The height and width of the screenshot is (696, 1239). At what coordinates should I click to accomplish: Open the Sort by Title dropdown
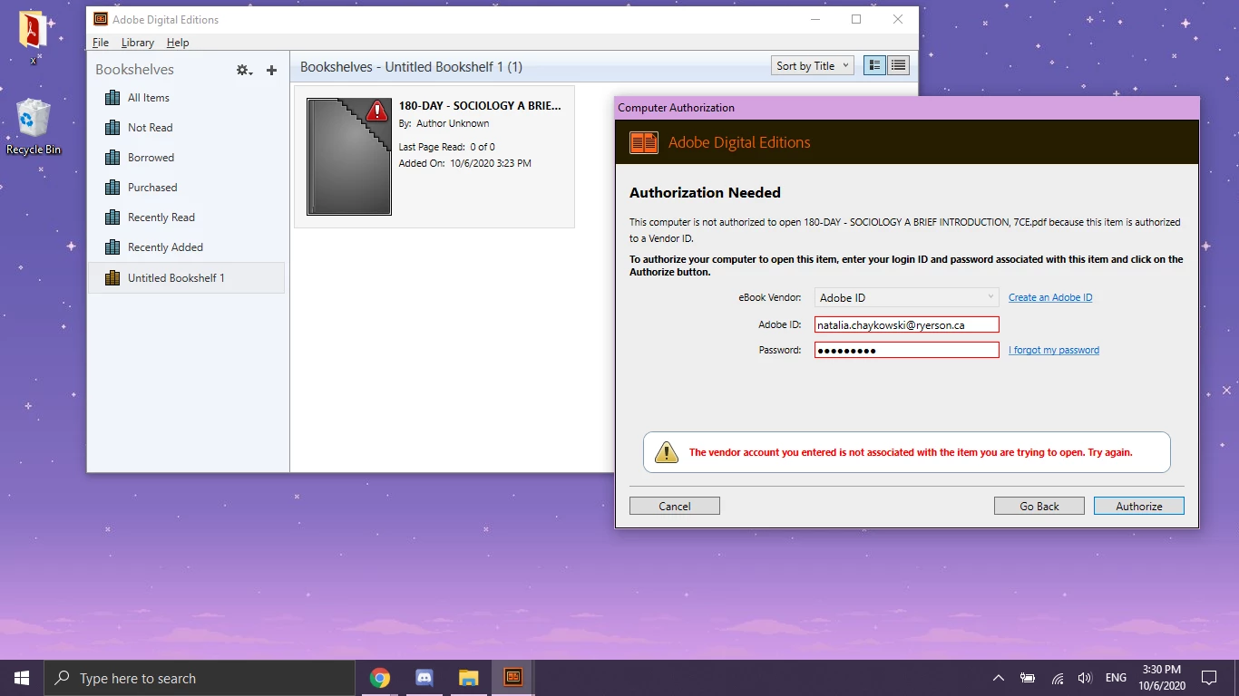[813, 65]
